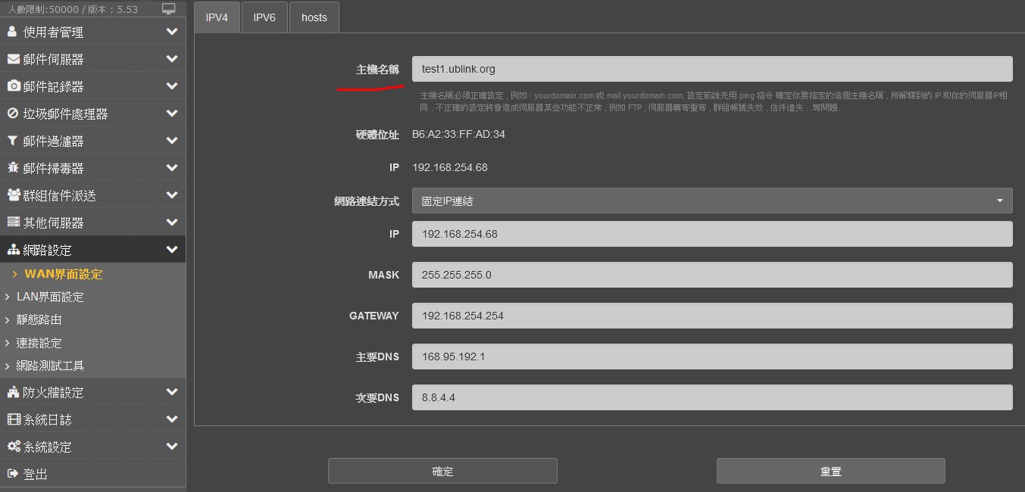Click the camera icon beside 郵件記錄器
The width and height of the screenshot is (1025, 492).
pyautogui.click(x=13, y=86)
